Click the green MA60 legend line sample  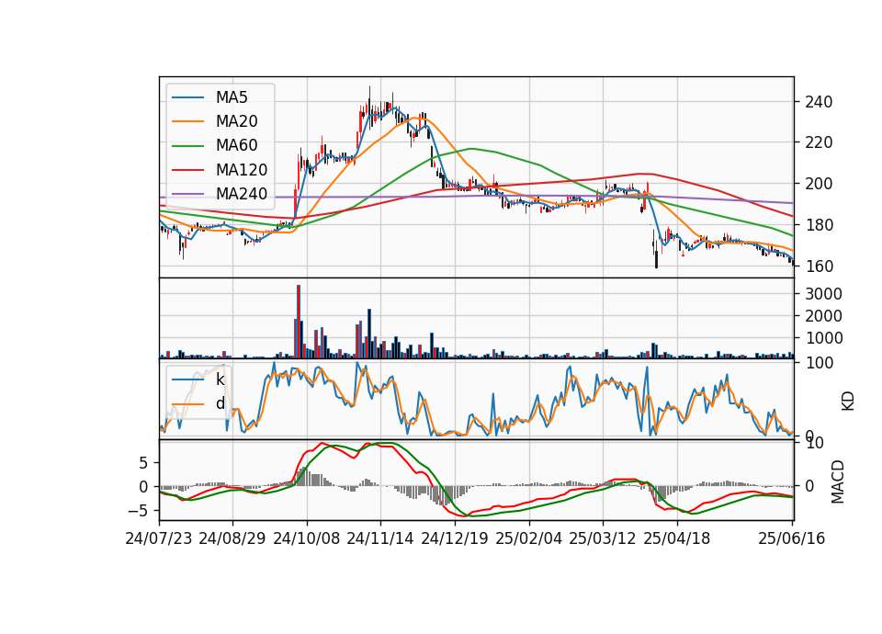(187, 146)
